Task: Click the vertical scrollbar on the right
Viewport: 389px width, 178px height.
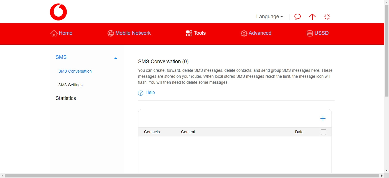Action: [x=386, y=51]
